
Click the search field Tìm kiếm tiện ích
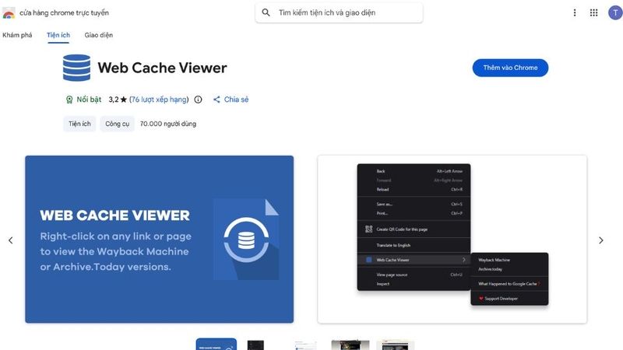[339, 12]
